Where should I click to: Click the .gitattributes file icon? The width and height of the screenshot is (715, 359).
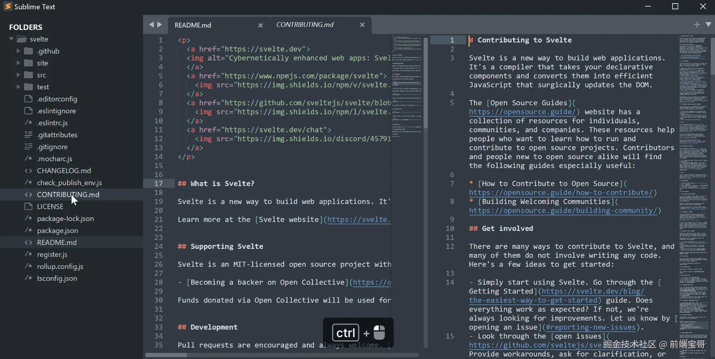click(29, 135)
